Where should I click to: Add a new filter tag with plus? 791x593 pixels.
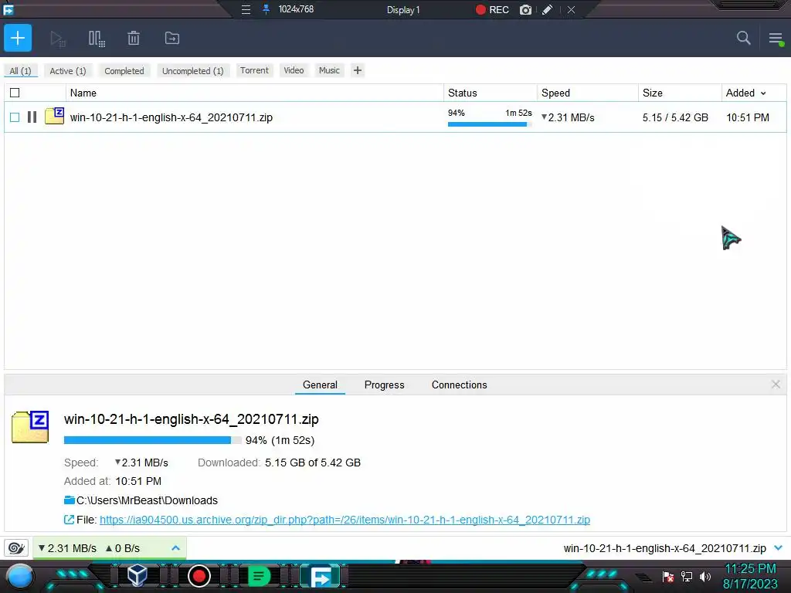click(x=358, y=70)
